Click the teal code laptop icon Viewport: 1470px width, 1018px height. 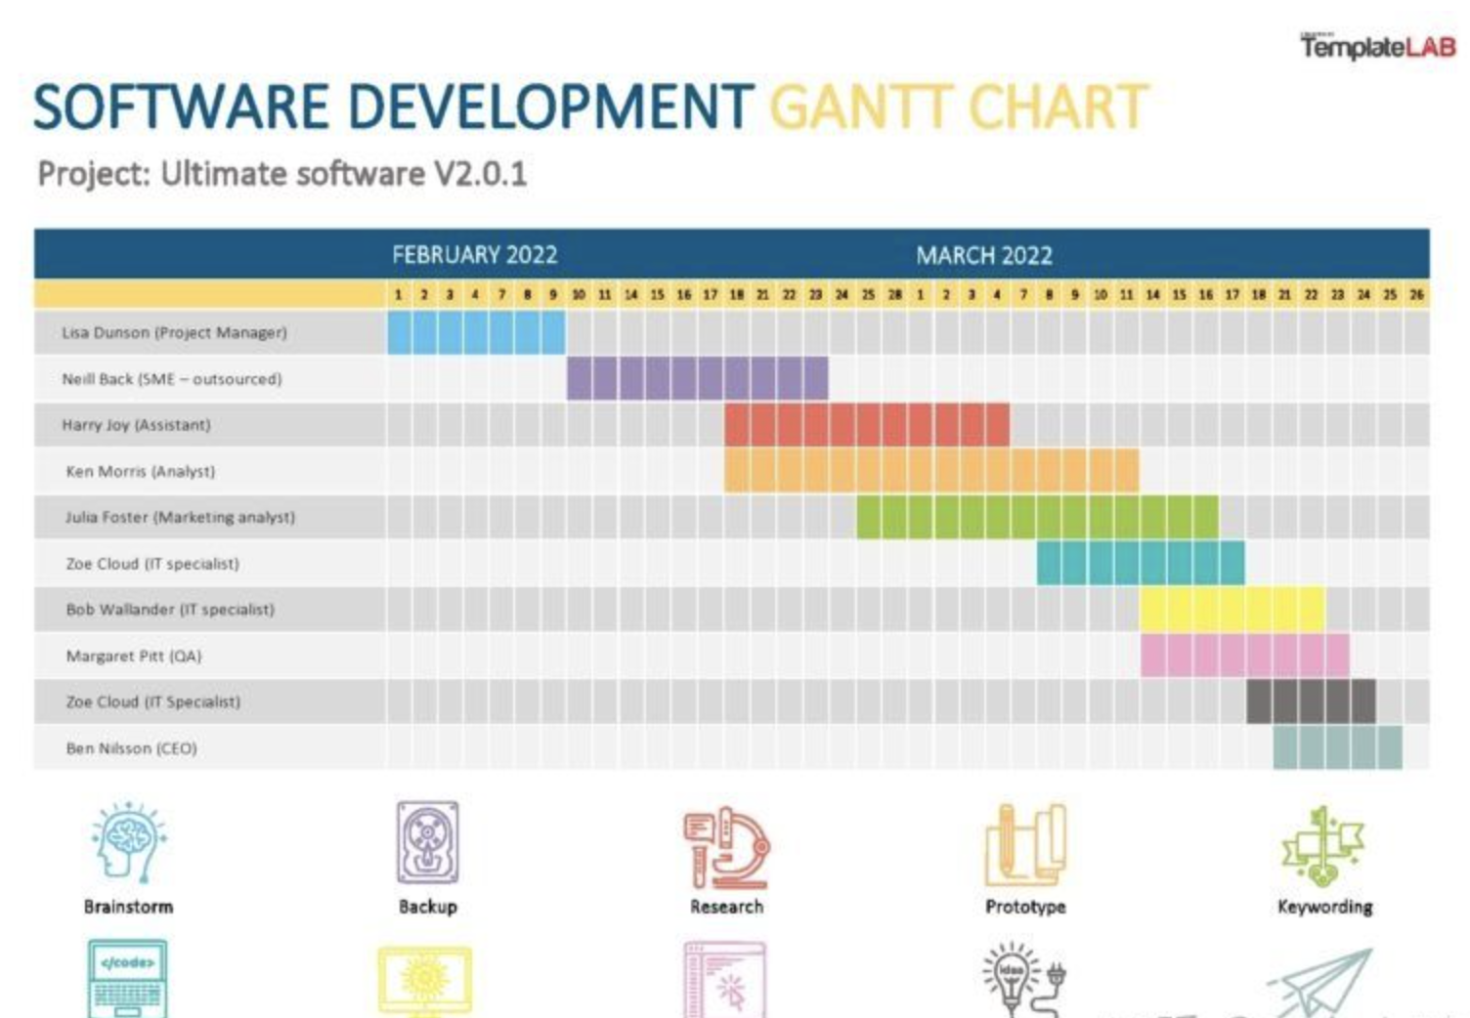(x=127, y=979)
